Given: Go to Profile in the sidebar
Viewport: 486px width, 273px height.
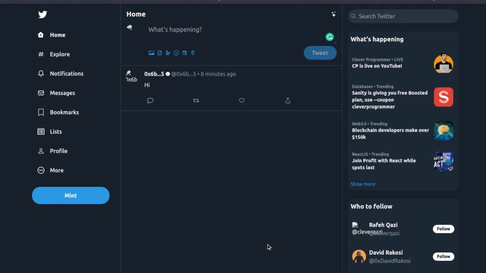Looking at the screenshot, I should click(x=53, y=151).
